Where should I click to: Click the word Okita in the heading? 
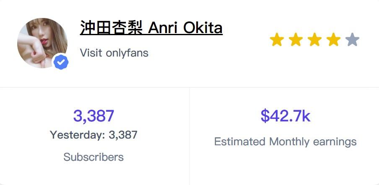(203, 28)
